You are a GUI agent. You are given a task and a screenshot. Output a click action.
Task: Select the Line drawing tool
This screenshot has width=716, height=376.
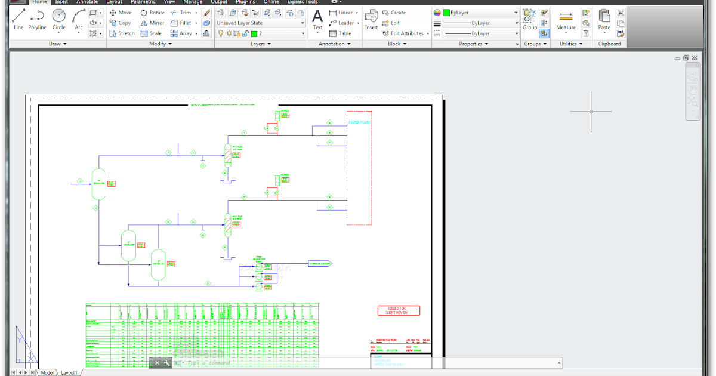pyautogui.click(x=18, y=19)
